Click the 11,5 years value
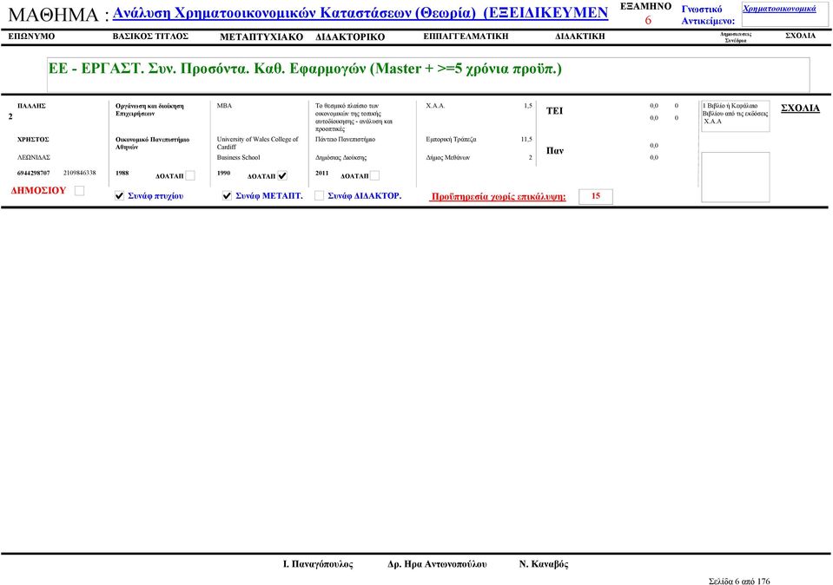 click(526, 140)
